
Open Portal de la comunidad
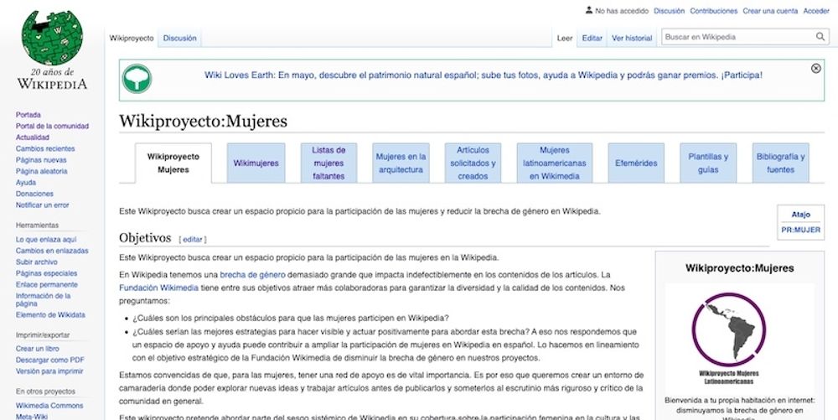point(52,126)
